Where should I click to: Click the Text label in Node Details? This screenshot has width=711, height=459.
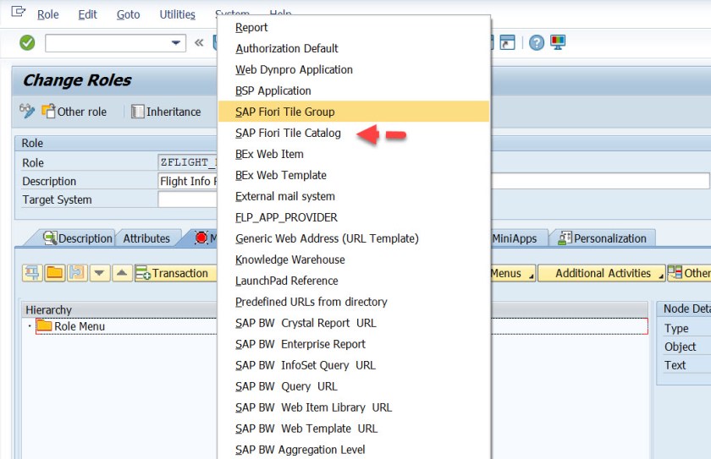[x=675, y=365]
